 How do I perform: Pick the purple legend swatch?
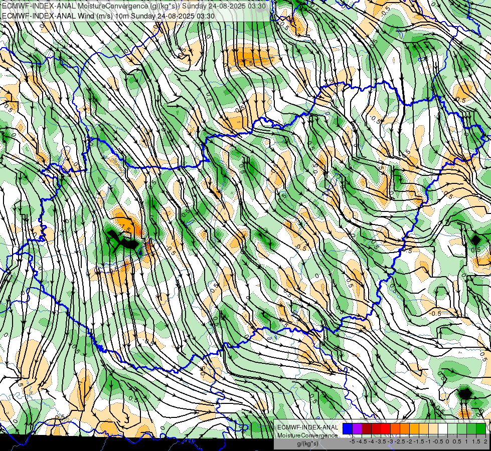click(x=357, y=428)
